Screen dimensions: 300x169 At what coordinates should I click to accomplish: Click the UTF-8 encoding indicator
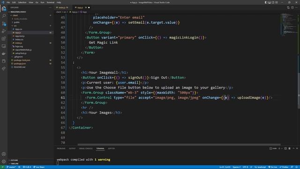tap(245, 167)
